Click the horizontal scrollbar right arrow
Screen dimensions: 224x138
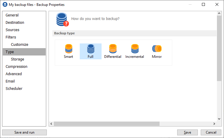tap(214, 124)
